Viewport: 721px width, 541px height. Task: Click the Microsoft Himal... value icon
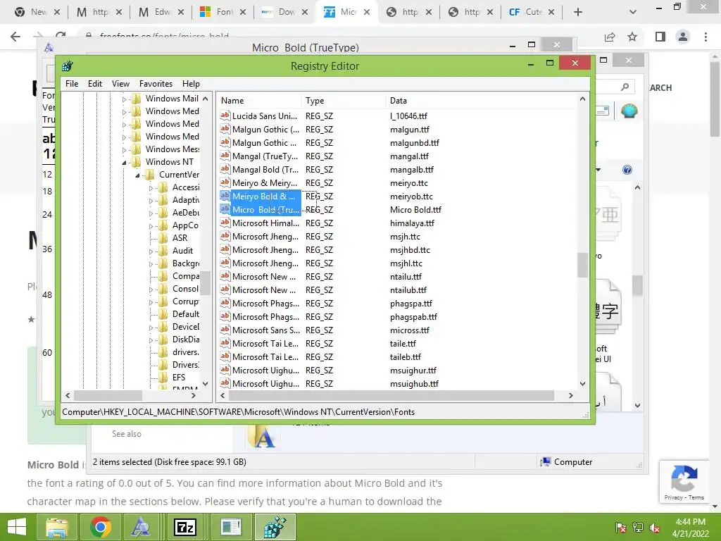pos(225,222)
